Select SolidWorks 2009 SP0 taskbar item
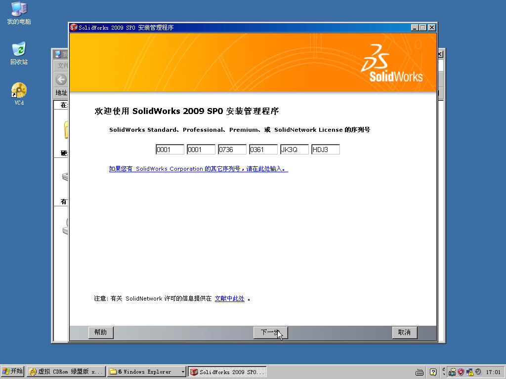This screenshot has width=506, height=379. tap(227, 372)
